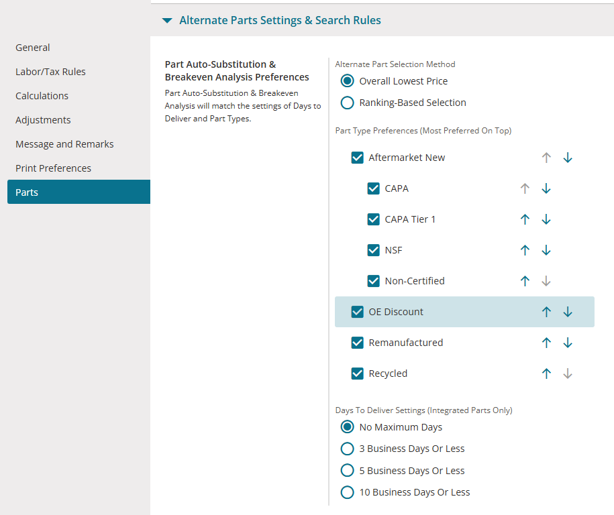Move Aftermarket New down in ranking

568,158
